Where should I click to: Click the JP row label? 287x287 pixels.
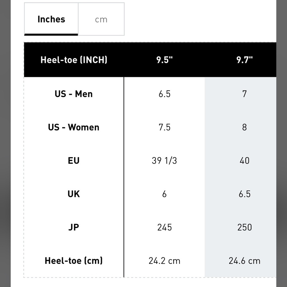[x=74, y=227]
